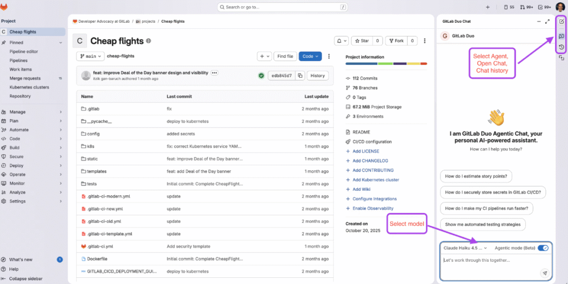Image resolution: width=568 pixels, height=284 pixels.
Task: Expand GitLab Duo Chat to full size
Action: 547,22
